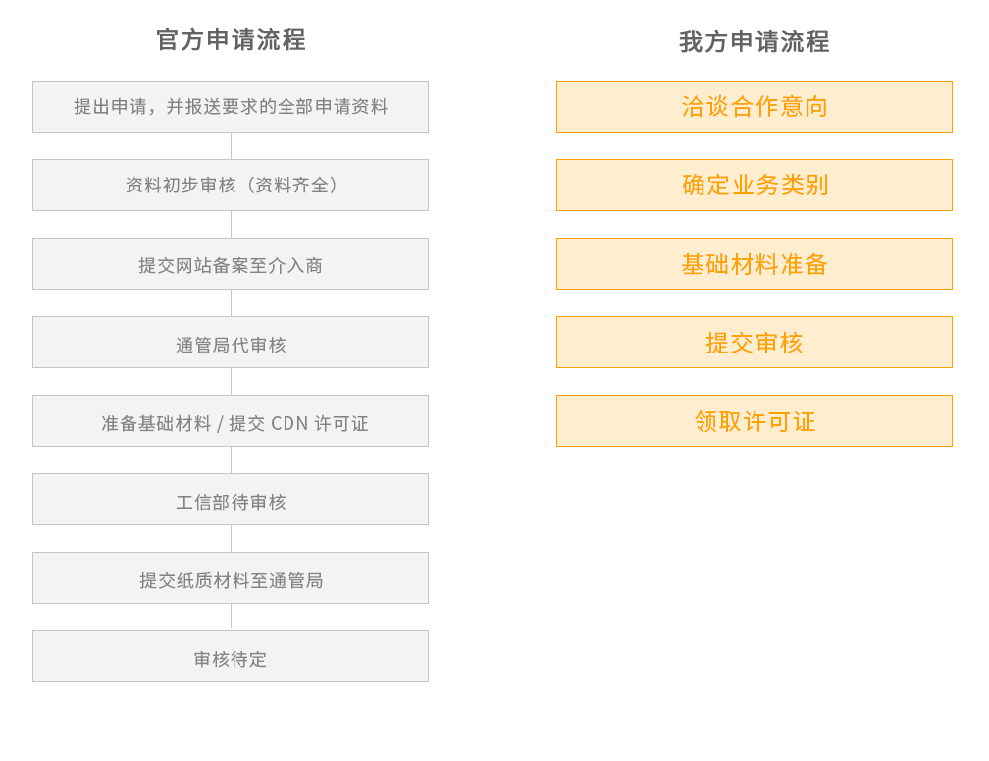989x761 pixels.
Task: Click the 官方申请流程 heading
Action: coord(232,40)
